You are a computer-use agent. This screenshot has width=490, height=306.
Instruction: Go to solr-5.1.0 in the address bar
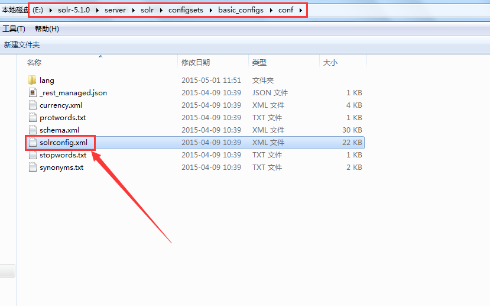coord(74,10)
